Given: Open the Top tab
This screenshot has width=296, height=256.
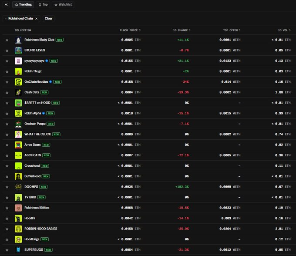Looking at the screenshot, I should pos(43,4).
